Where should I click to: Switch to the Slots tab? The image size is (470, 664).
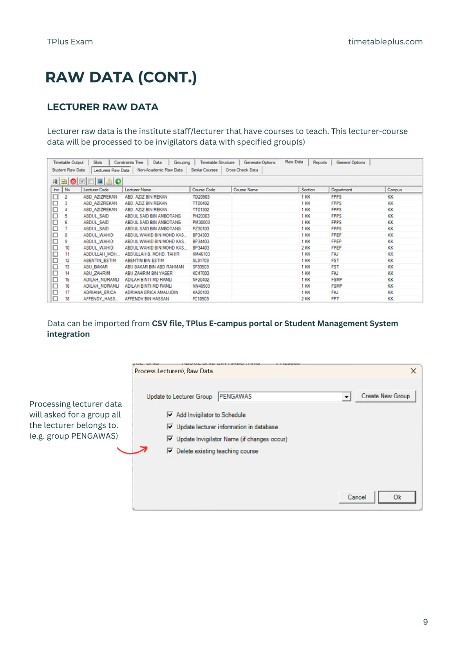click(x=98, y=162)
